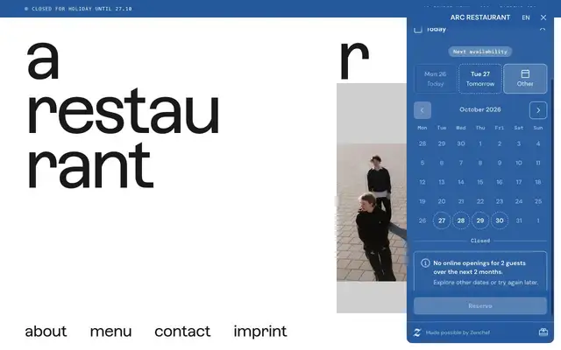Image resolution: width=561 pixels, height=350 pixels.
Task: Close the Arc Restaurant booking widget
Action: pos(543,17)
